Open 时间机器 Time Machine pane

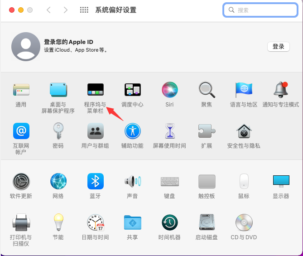coord(170,222)
